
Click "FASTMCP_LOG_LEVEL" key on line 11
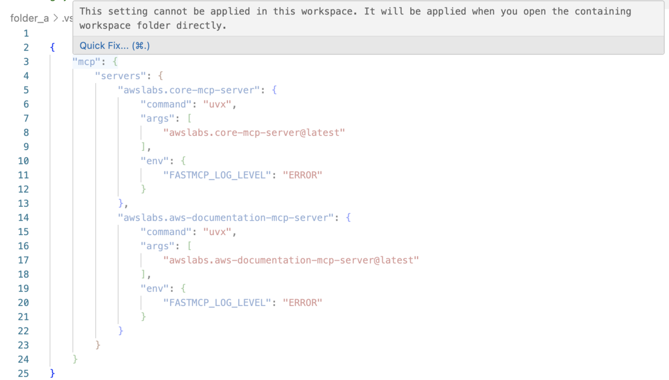point(217,175)
